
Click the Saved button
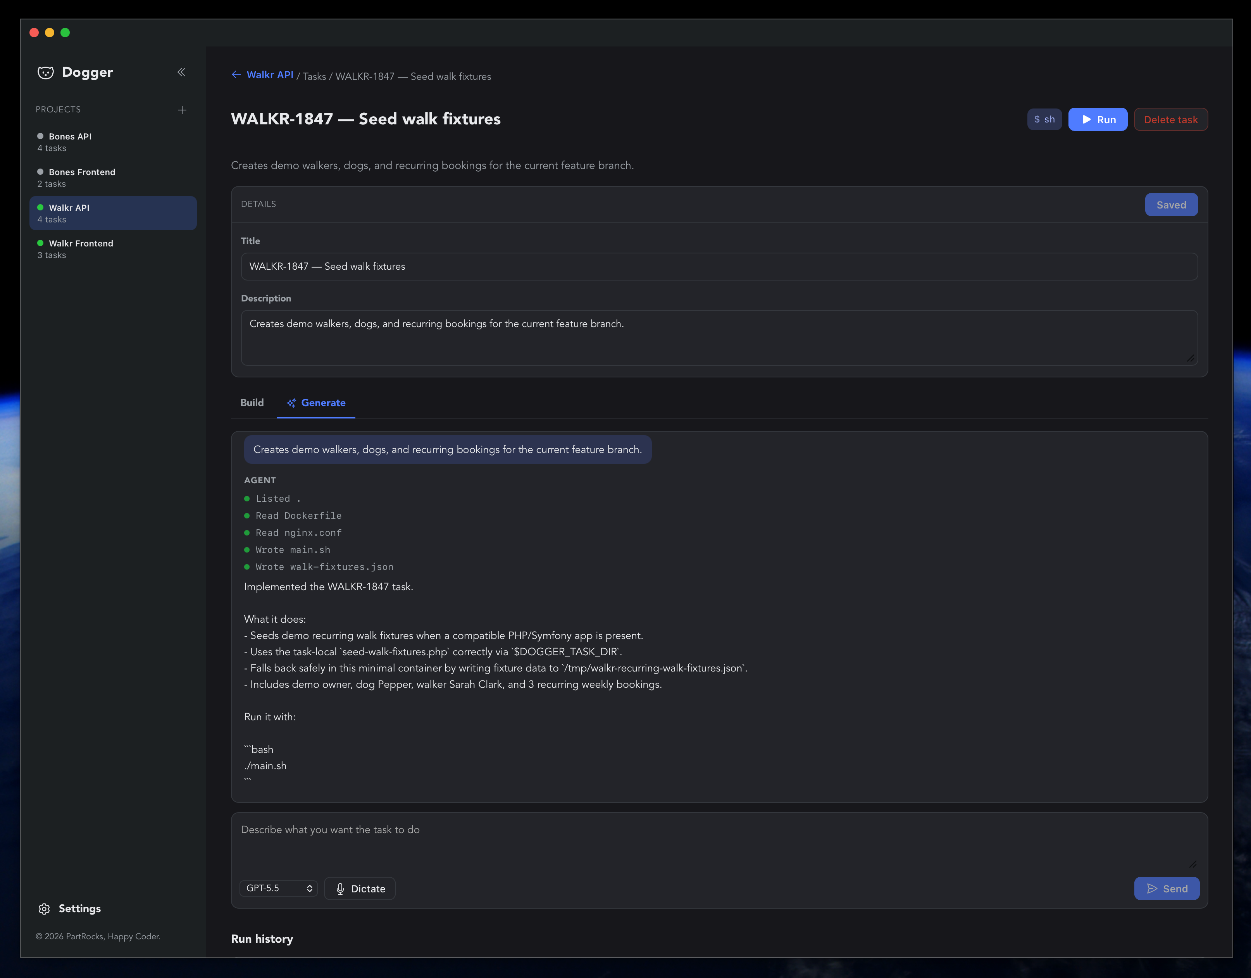coord(1171,205)
